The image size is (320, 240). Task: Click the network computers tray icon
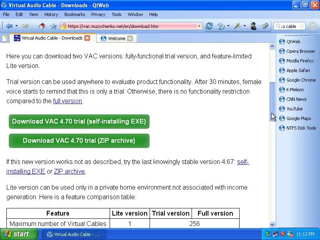(276, 234)
